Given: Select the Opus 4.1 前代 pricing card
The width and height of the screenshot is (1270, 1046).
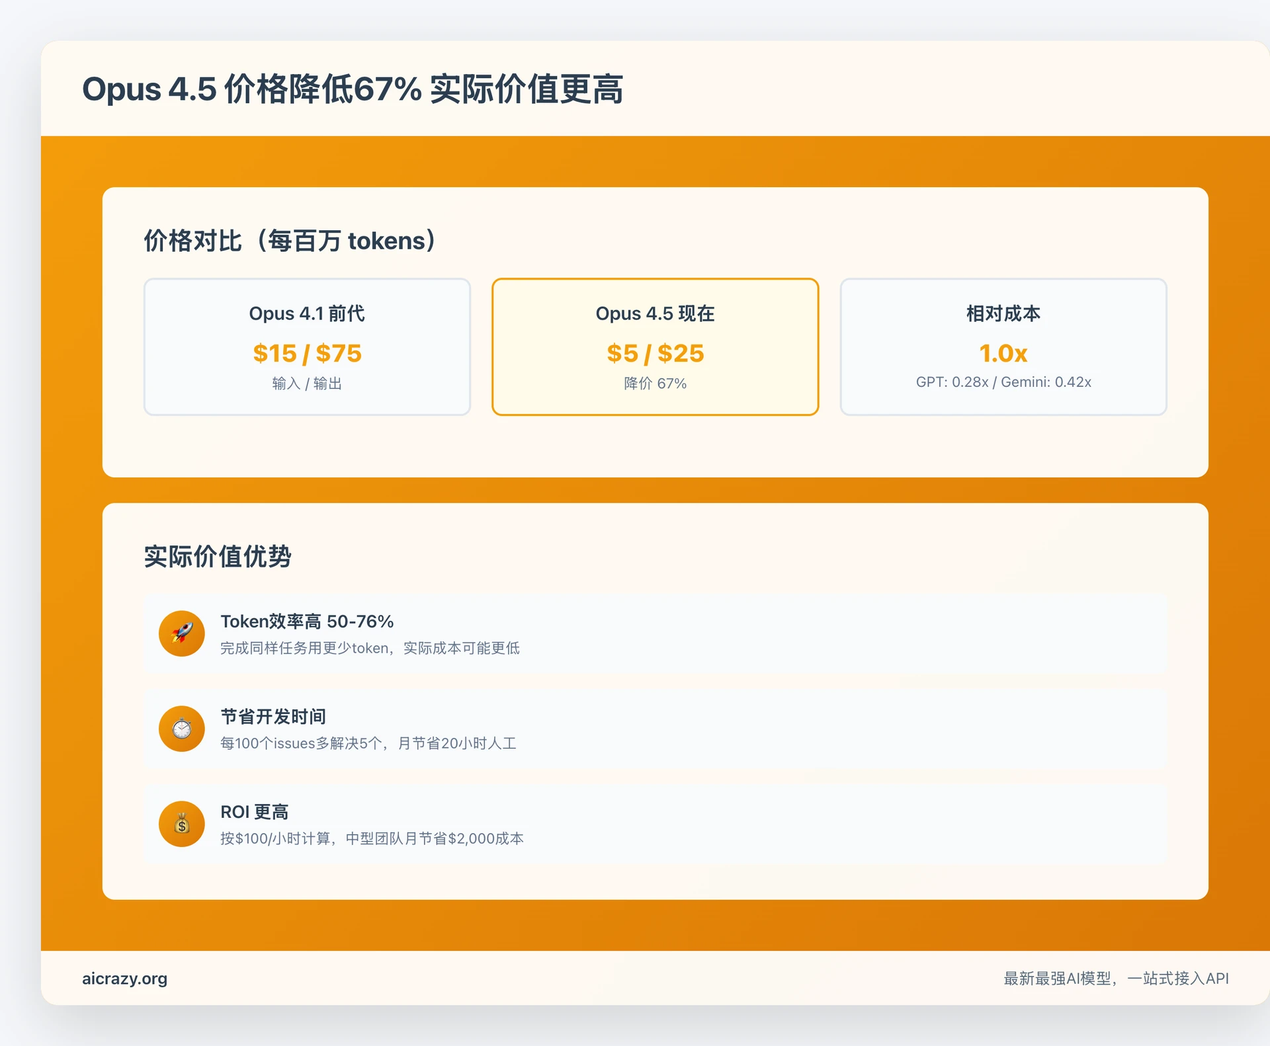Looking at the screenshot, I should 306,346.
